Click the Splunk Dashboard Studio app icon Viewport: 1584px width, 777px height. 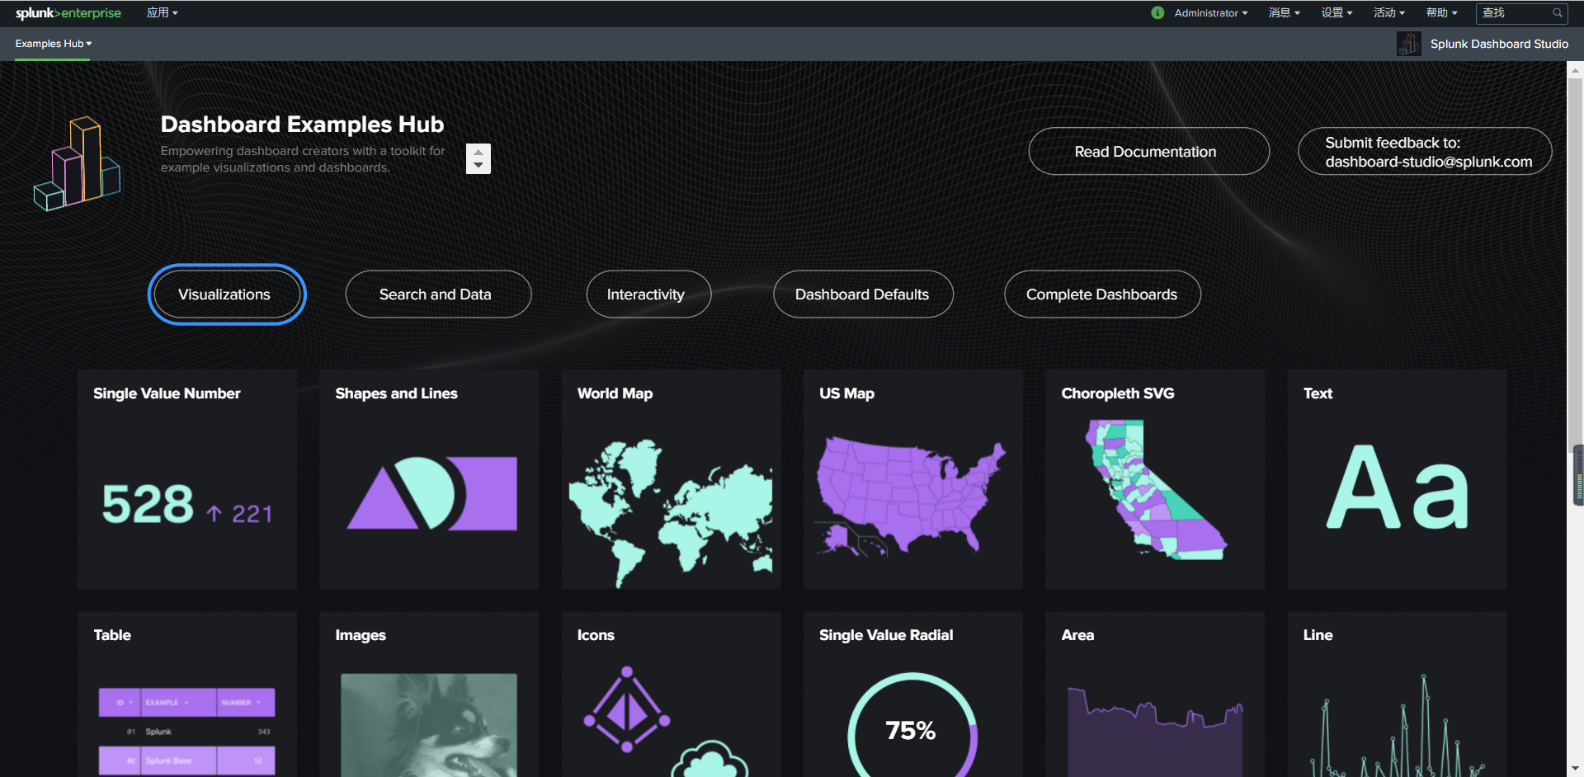(1409, 44)
